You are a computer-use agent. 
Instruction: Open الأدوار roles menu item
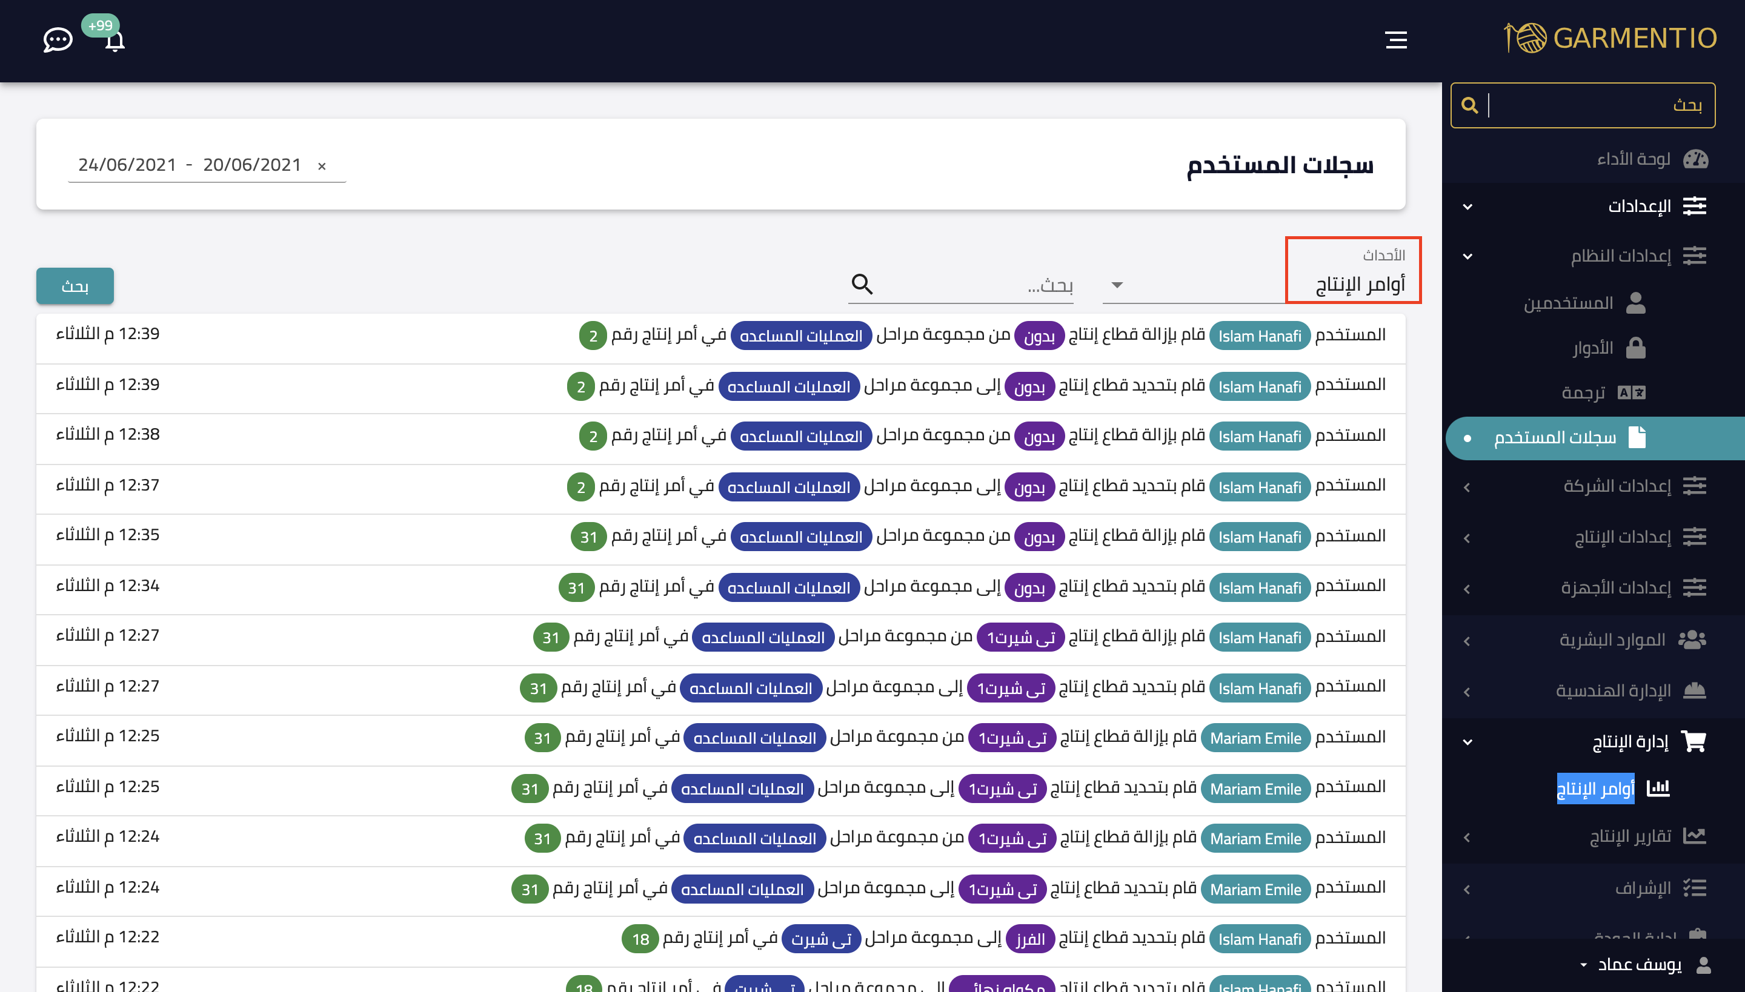tap(1592, 348)
